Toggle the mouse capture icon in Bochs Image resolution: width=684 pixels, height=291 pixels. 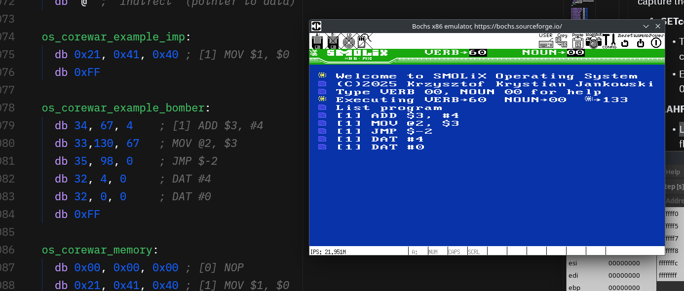(364, 41)
